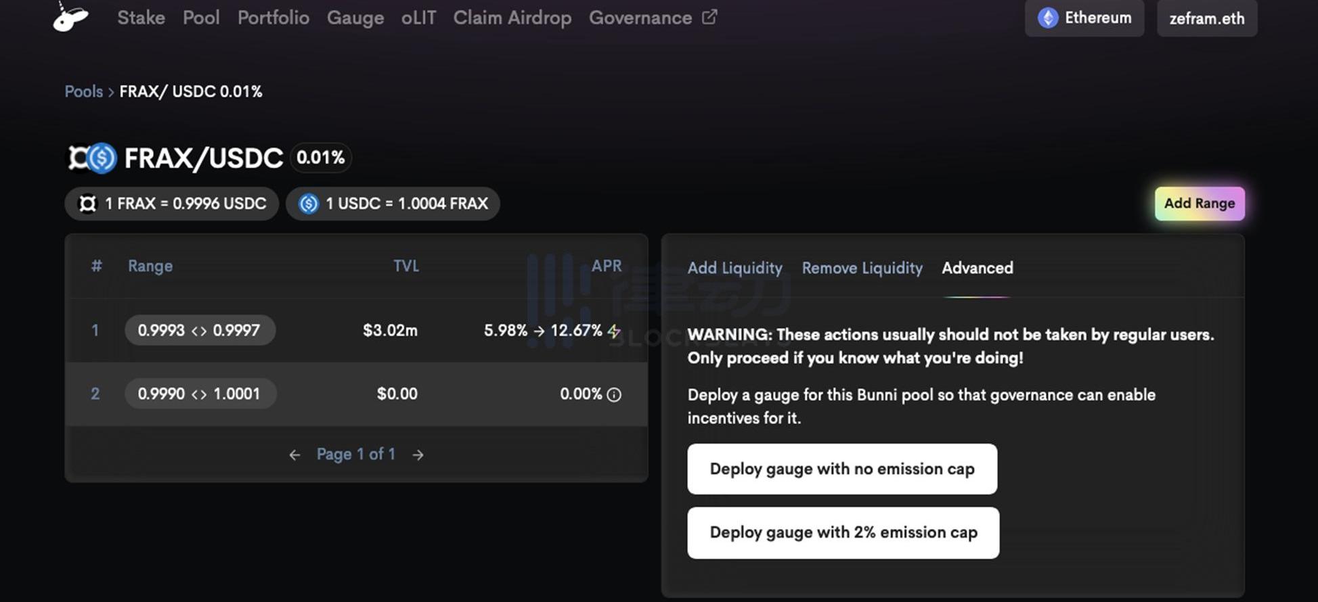Click the 1 USDC = 1.0004 FRAX price chip
Screen dimensions: 1318x602
tap(393, 204)
